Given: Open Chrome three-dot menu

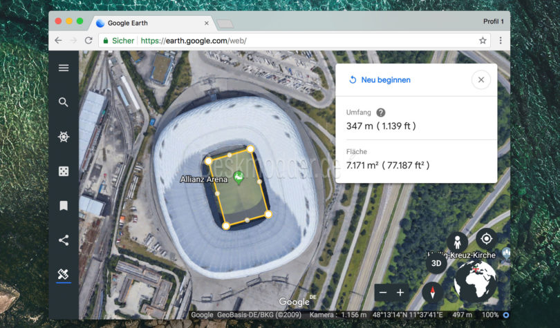Looking at the screenshot, I should [500, 41].
